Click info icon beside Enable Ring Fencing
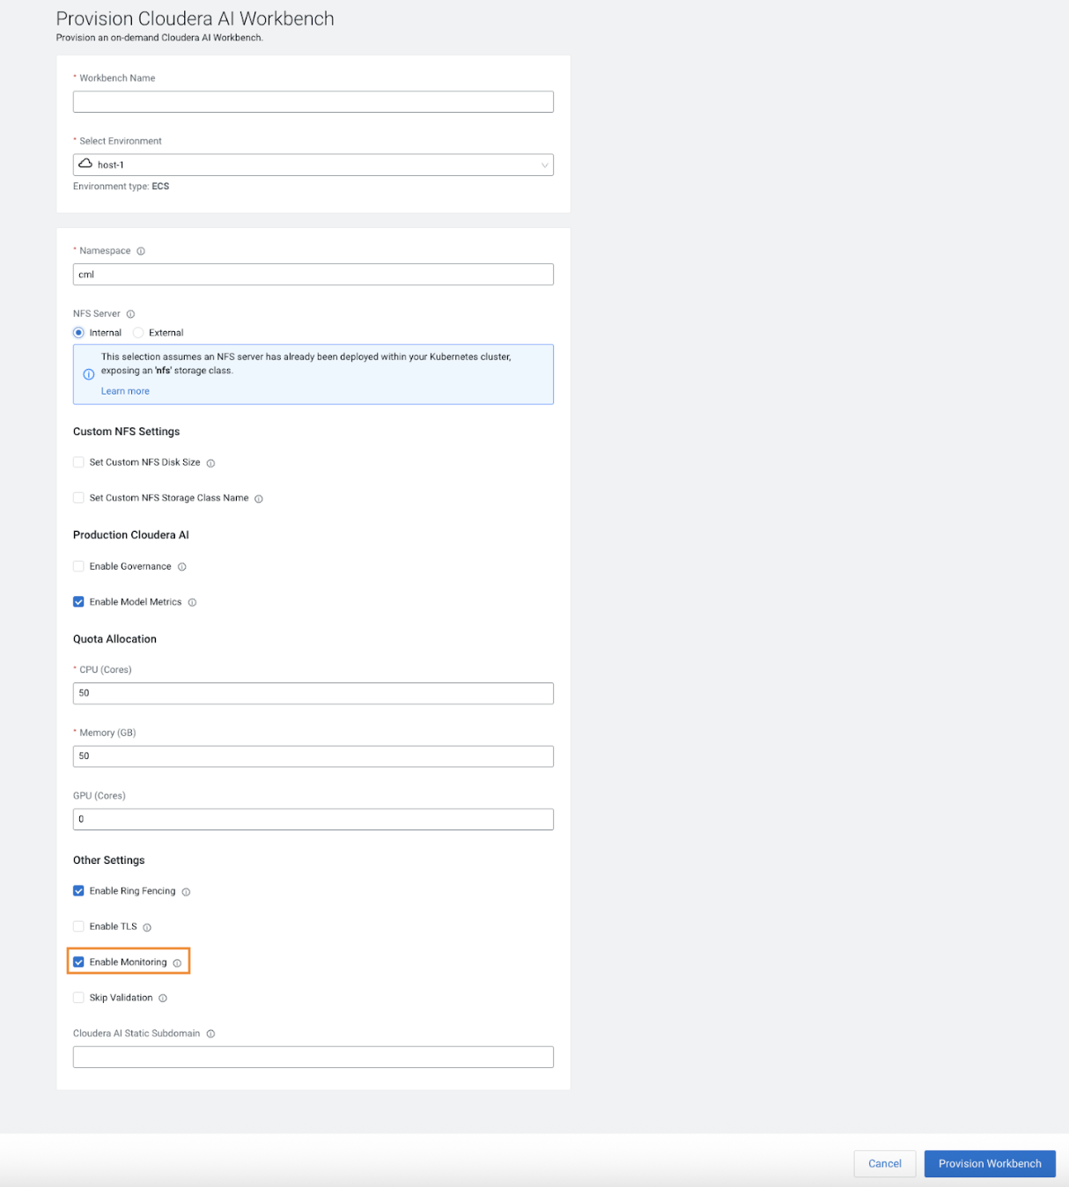Screen dimensions: 1069x1187 pos(186,892)
